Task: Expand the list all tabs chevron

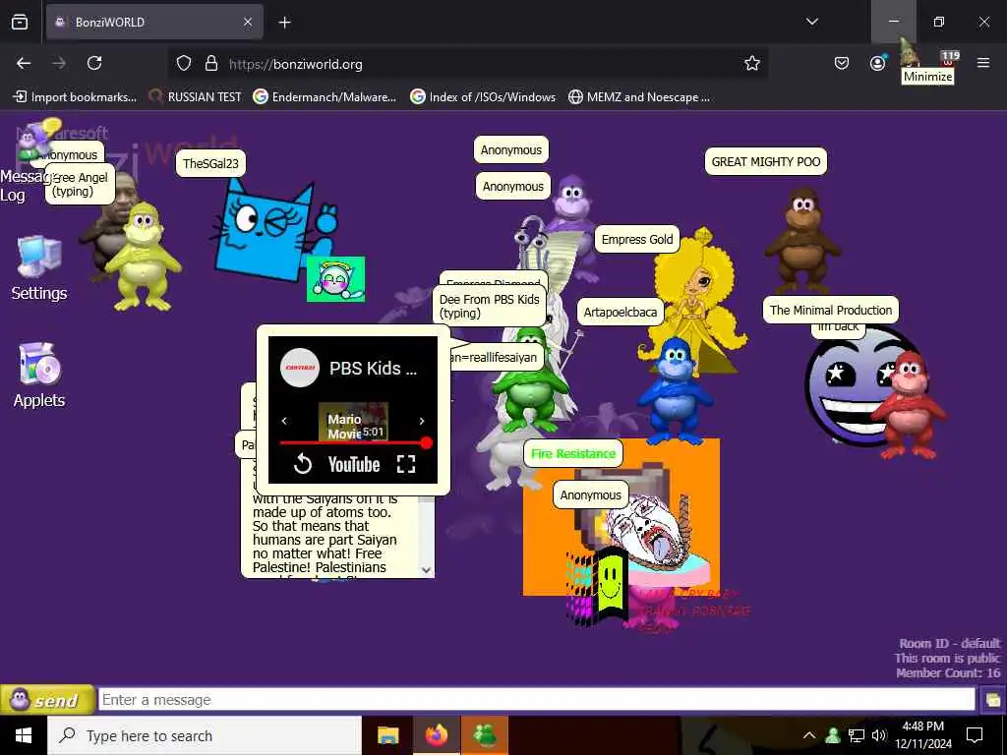Action: pyautogui.click(x=811, y=22)
